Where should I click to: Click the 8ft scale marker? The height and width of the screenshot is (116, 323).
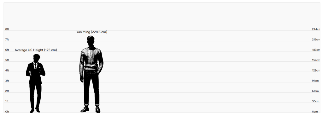click(7, 29)
